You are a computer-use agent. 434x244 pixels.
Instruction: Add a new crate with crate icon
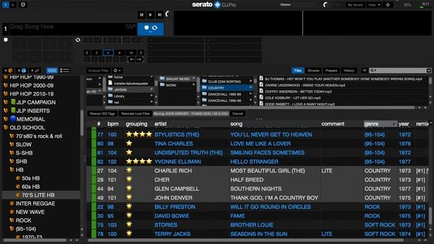[8, 70]
